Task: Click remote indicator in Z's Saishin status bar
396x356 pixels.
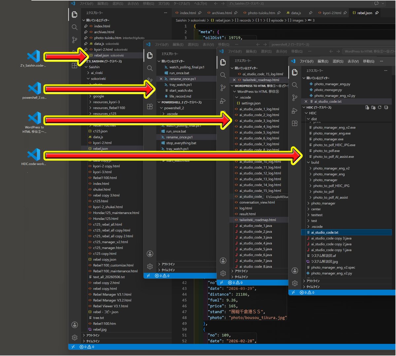Action: pyautogui.click(x=73, y=347)
